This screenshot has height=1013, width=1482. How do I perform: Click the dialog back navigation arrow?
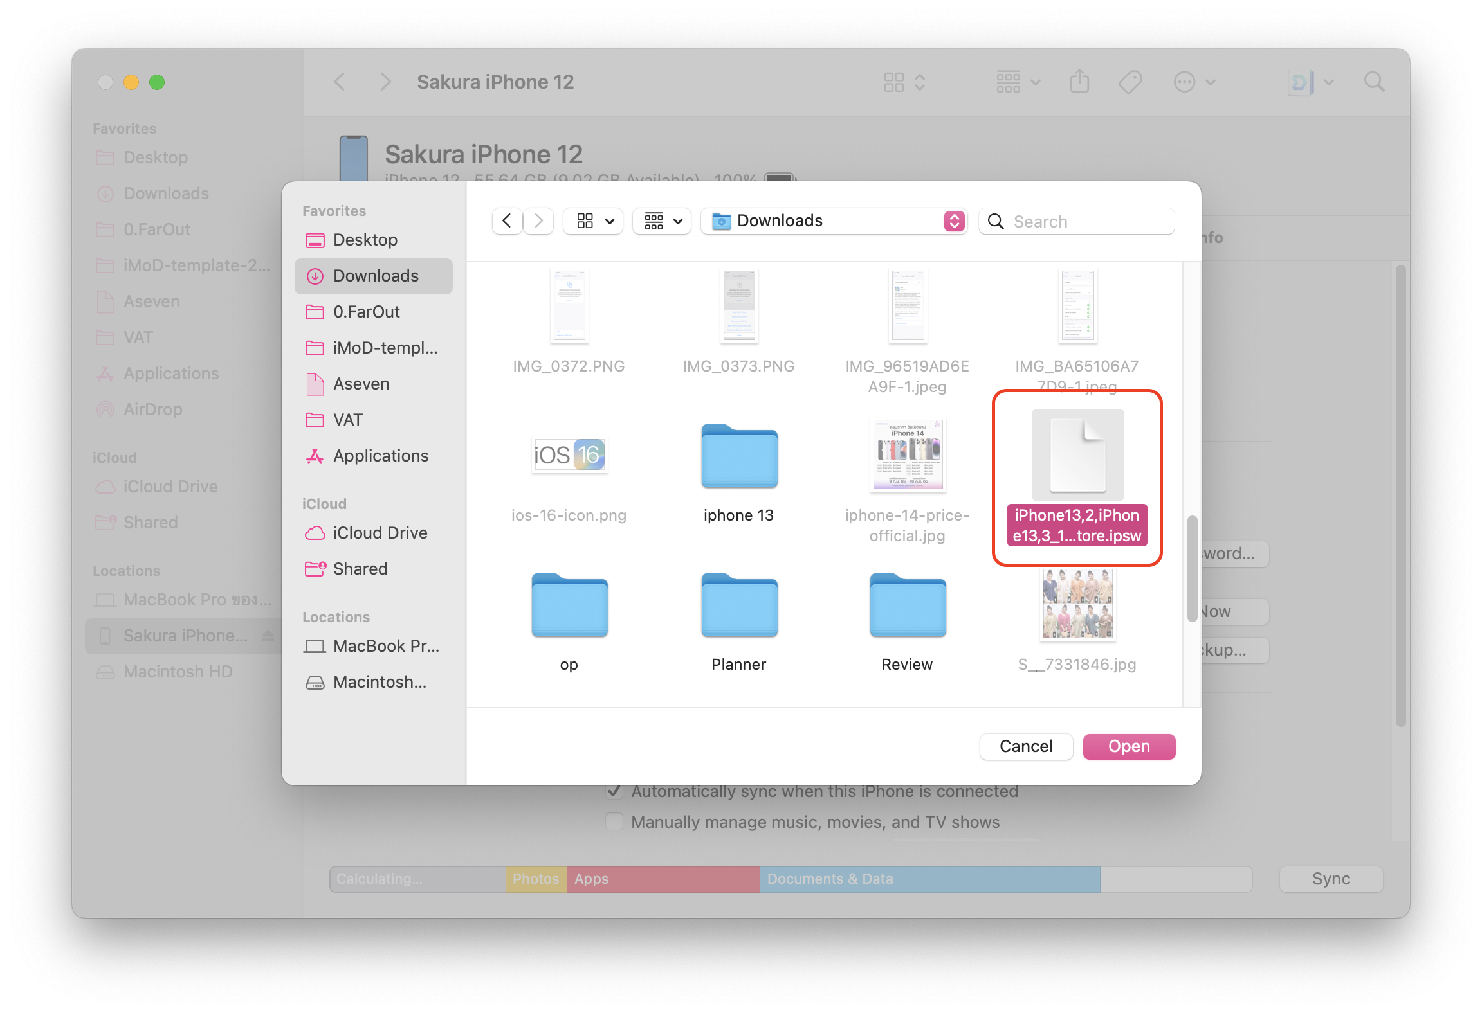point(507,221)
